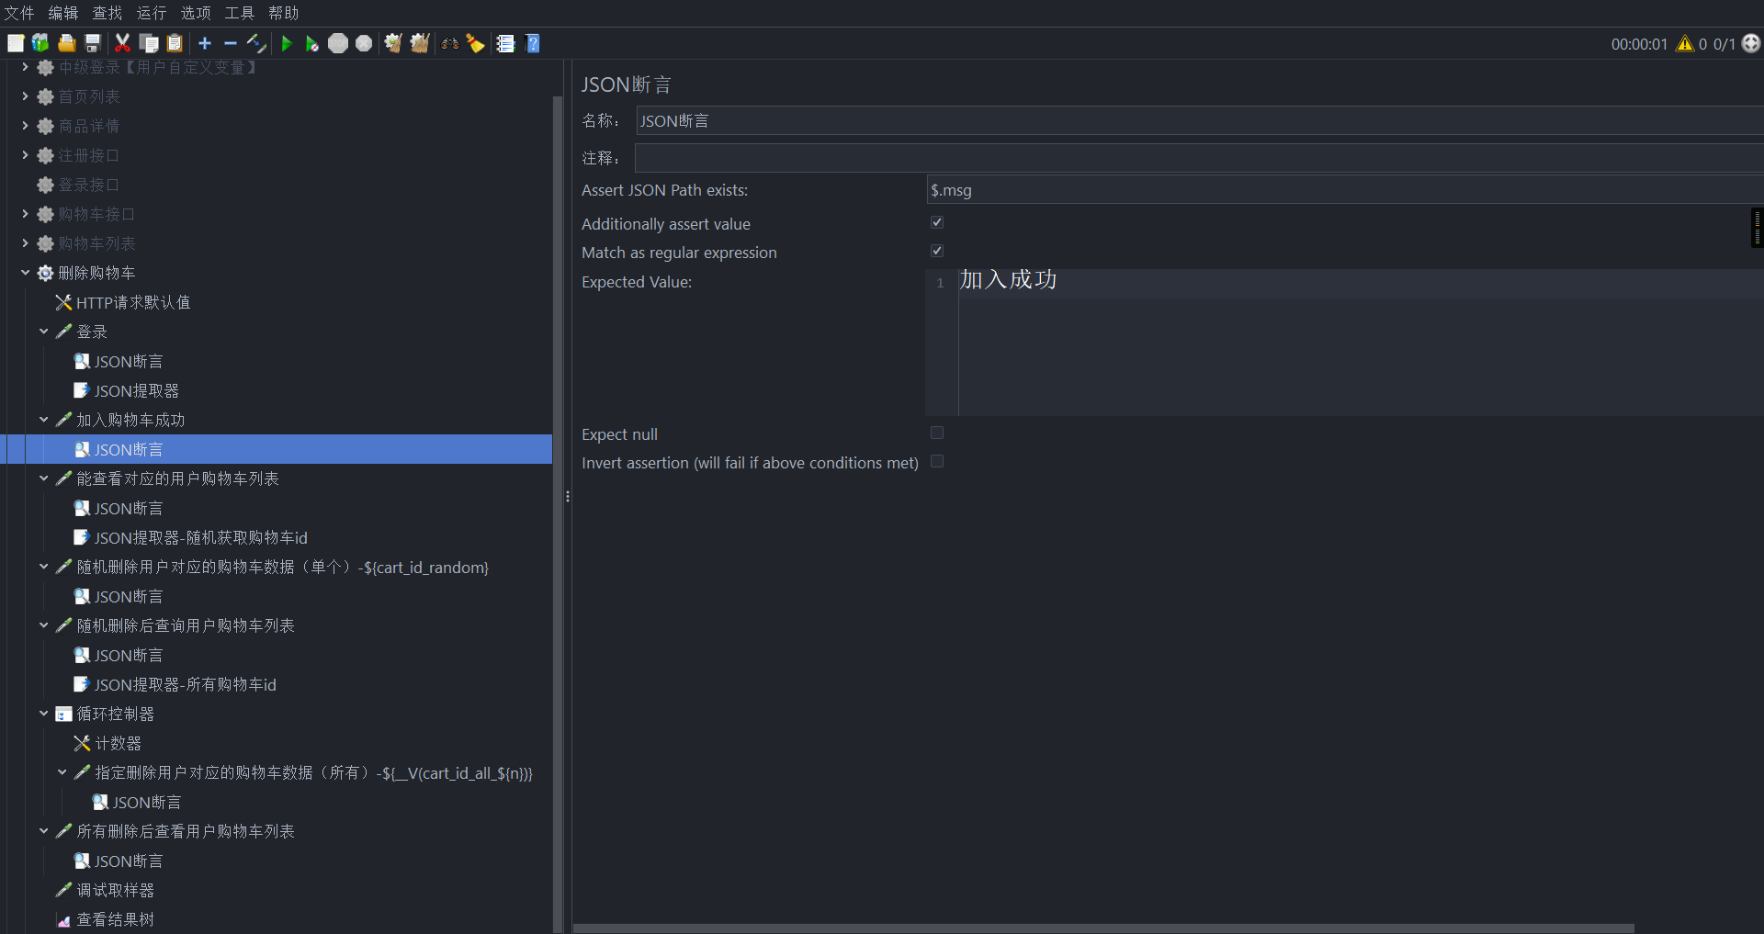Collapse the 循环控制器 controller node
1764x934 pixels.
43,714
